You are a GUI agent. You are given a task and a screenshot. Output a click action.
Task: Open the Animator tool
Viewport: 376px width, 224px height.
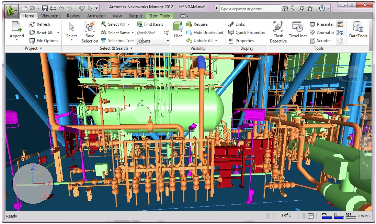click(321, 33)
